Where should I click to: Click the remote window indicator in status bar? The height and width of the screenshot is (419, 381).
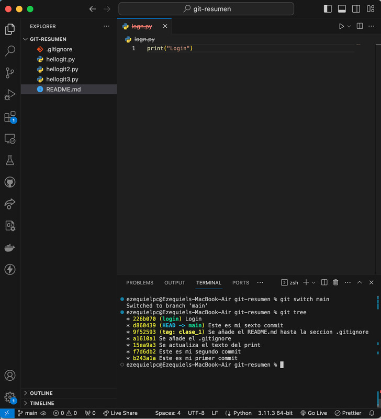[x=7, y=413]
